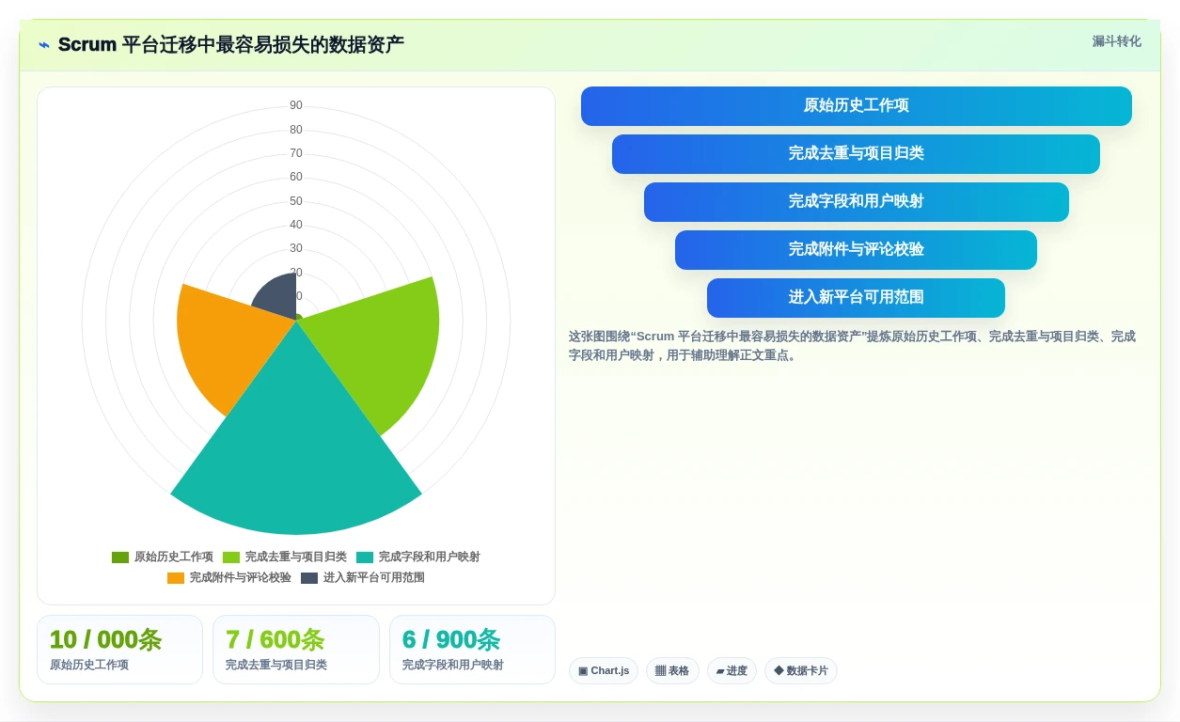Select the 原始历史工作项 funnel bar
Viewport: 1180px width, 722px height.
(857, 106)
